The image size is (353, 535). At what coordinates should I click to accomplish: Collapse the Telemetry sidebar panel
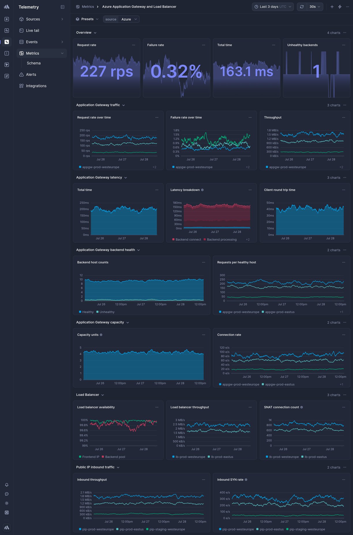click(x=63, y=7)
